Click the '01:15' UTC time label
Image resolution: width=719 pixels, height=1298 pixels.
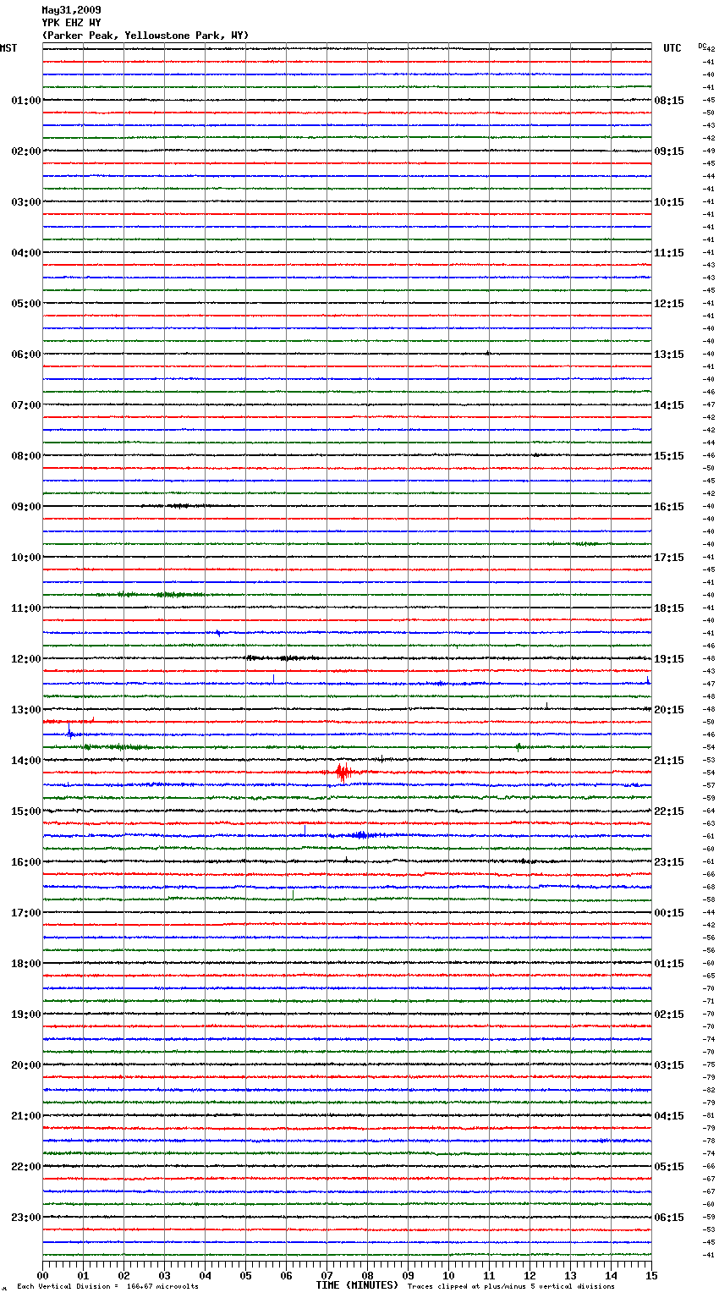(x=669, y=964)
